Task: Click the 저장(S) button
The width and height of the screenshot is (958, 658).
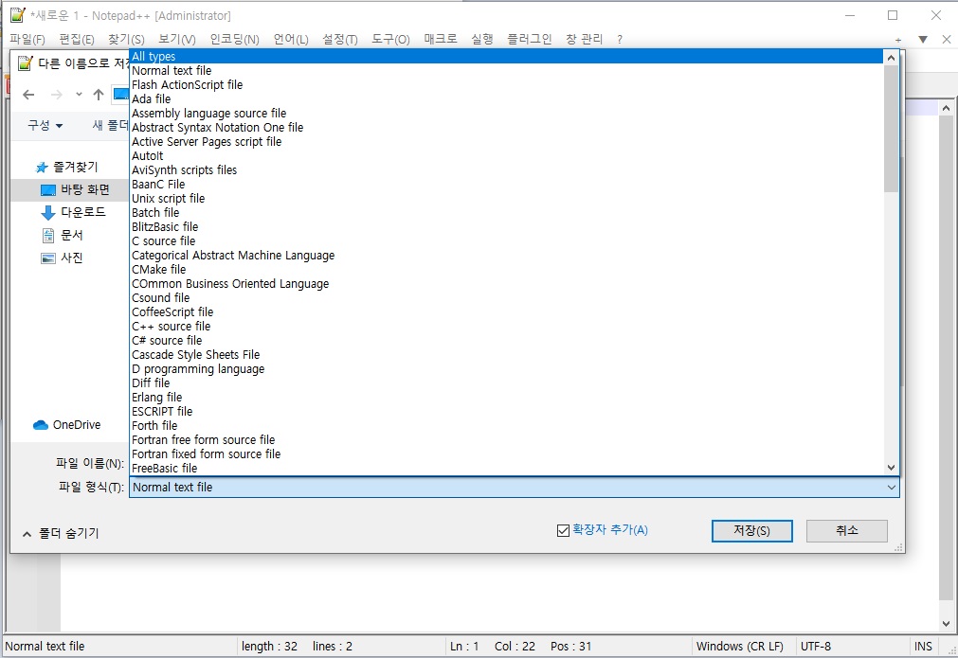Action: (752, 530)
